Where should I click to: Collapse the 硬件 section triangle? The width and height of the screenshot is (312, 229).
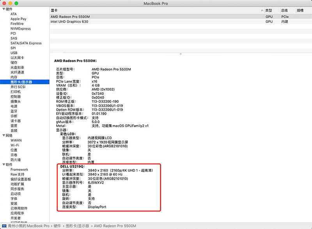point(4,9)
